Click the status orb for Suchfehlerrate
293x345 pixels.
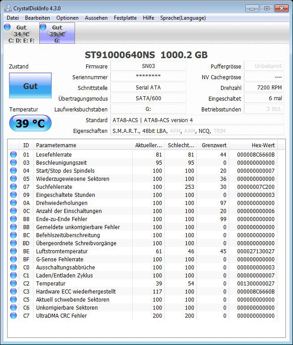[13, 187]
